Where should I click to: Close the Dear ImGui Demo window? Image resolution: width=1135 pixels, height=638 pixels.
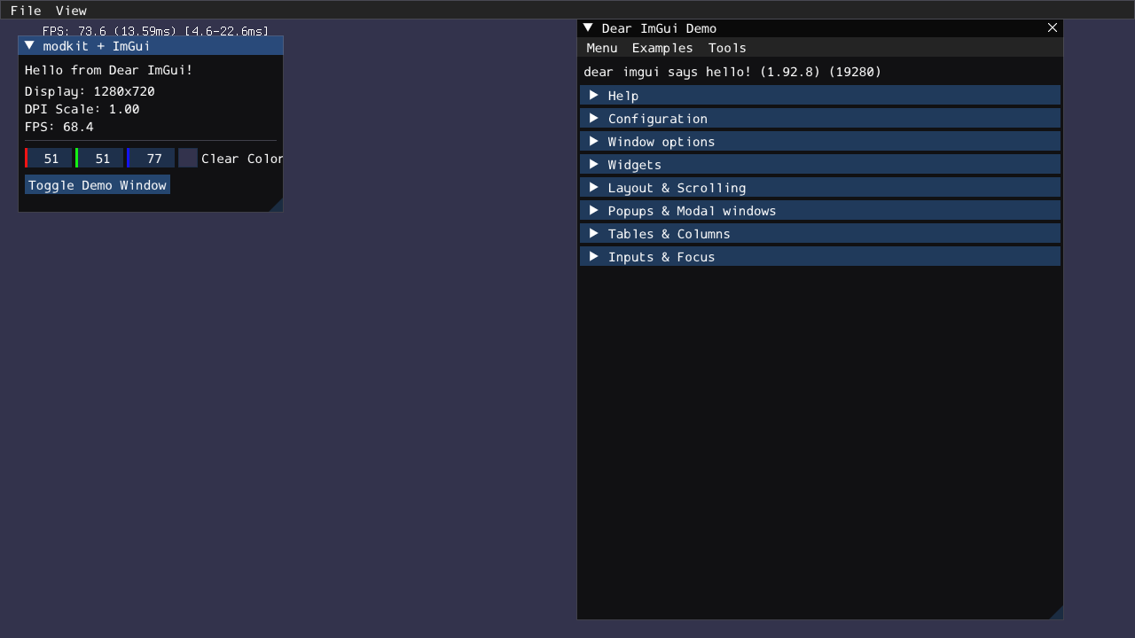coord(1053,28)
